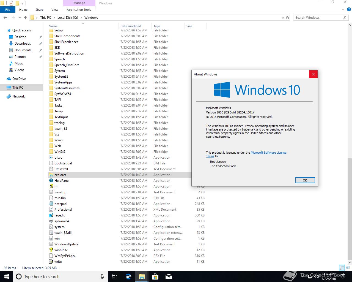Refresh the Windows folder view

click(288, 18)
